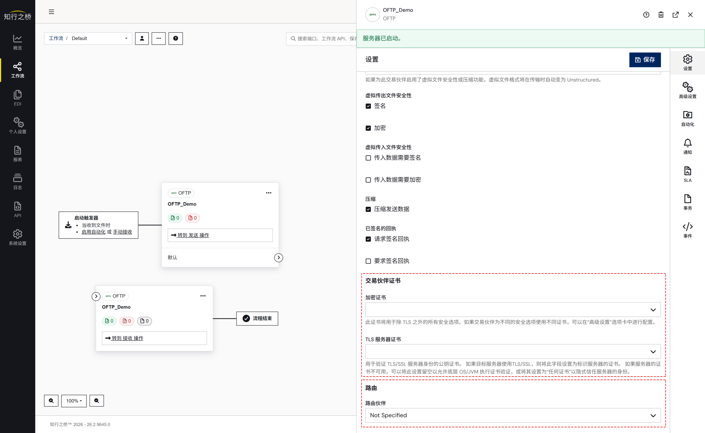The height and width of the screenshot is (433, 705).
Task: Click success count badge on lower OFTP card
Action: tap(109, 321)
